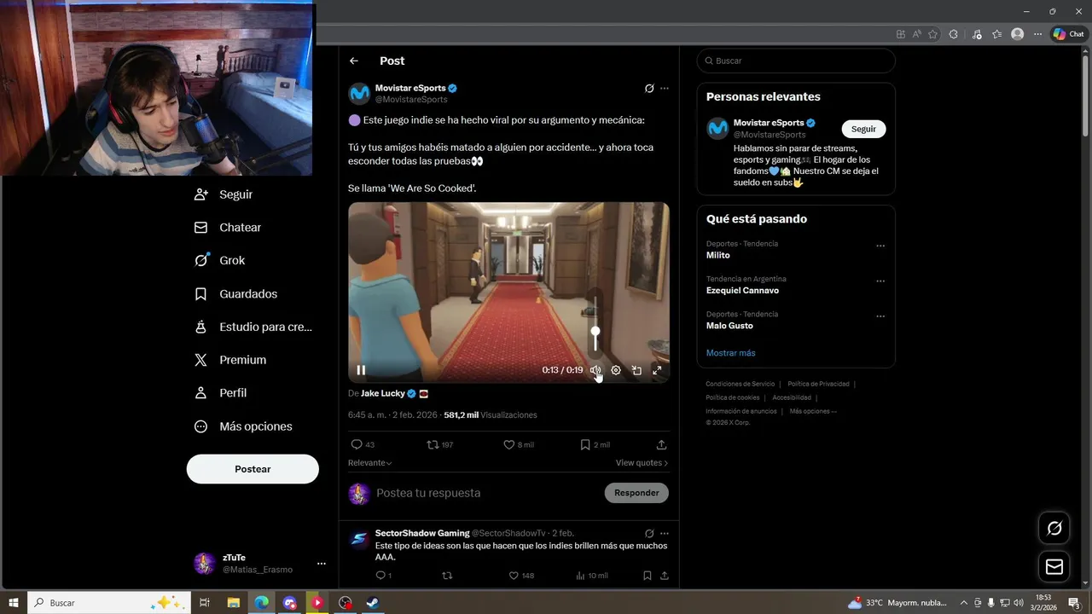Go back using the Post arrow
This screenshot has height=614, width=1092.
tap(353, 61)
